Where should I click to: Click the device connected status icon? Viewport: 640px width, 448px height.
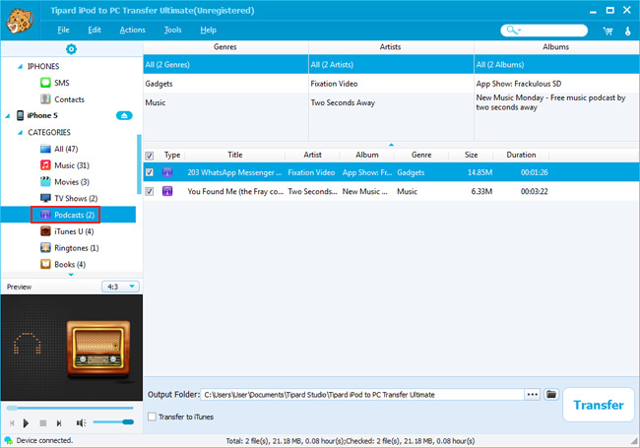[x=8, y=440]
